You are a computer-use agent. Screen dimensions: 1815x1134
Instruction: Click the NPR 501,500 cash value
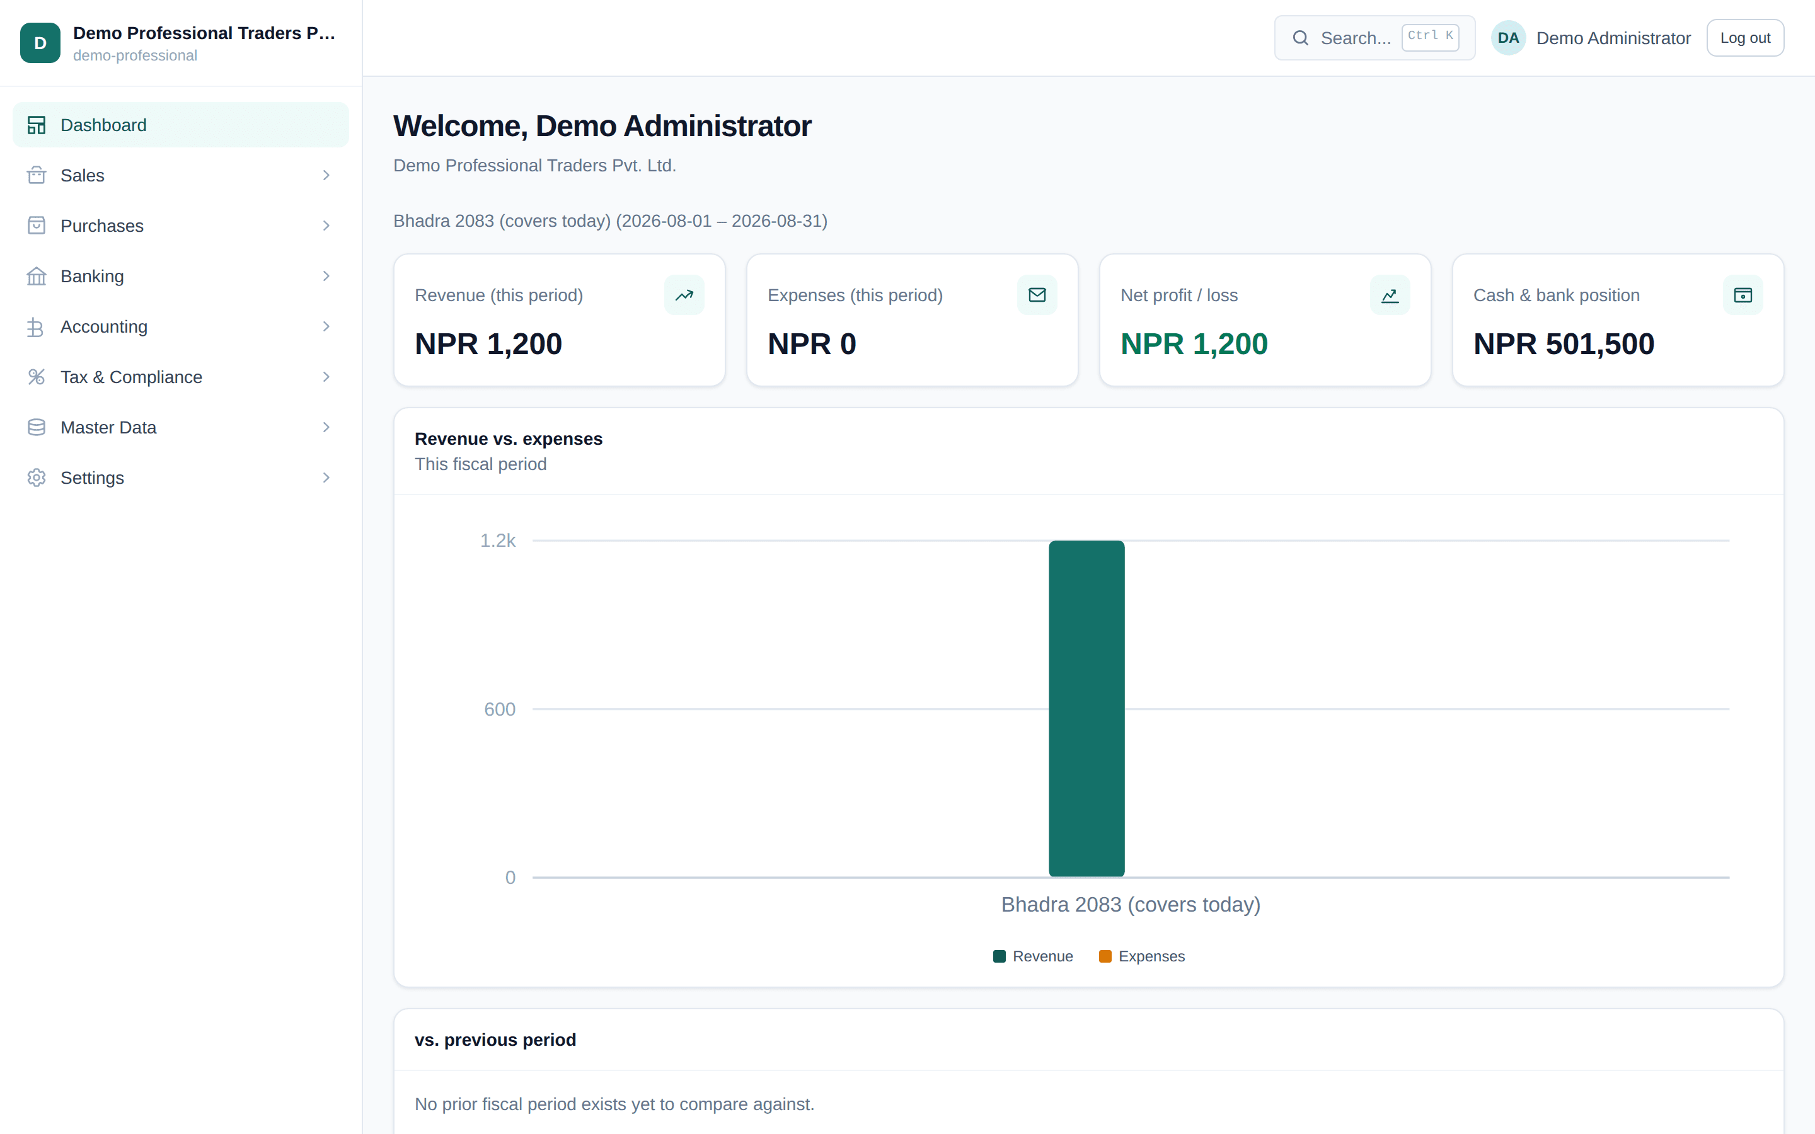pyautogui.click(x=1564, y=344)
